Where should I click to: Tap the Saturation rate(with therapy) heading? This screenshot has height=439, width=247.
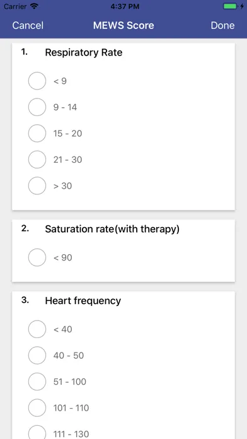[x=112, y=230]
